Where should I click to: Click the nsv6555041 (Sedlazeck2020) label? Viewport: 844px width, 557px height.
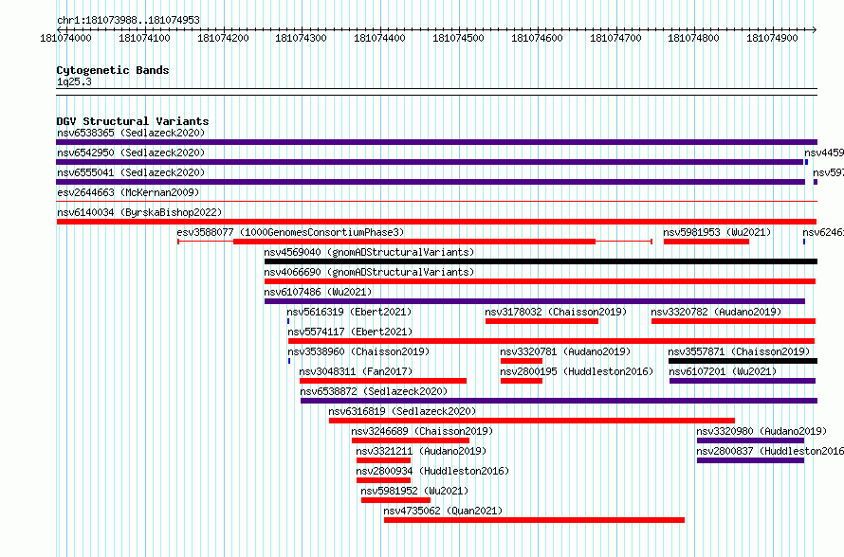[x=131, y=172]
